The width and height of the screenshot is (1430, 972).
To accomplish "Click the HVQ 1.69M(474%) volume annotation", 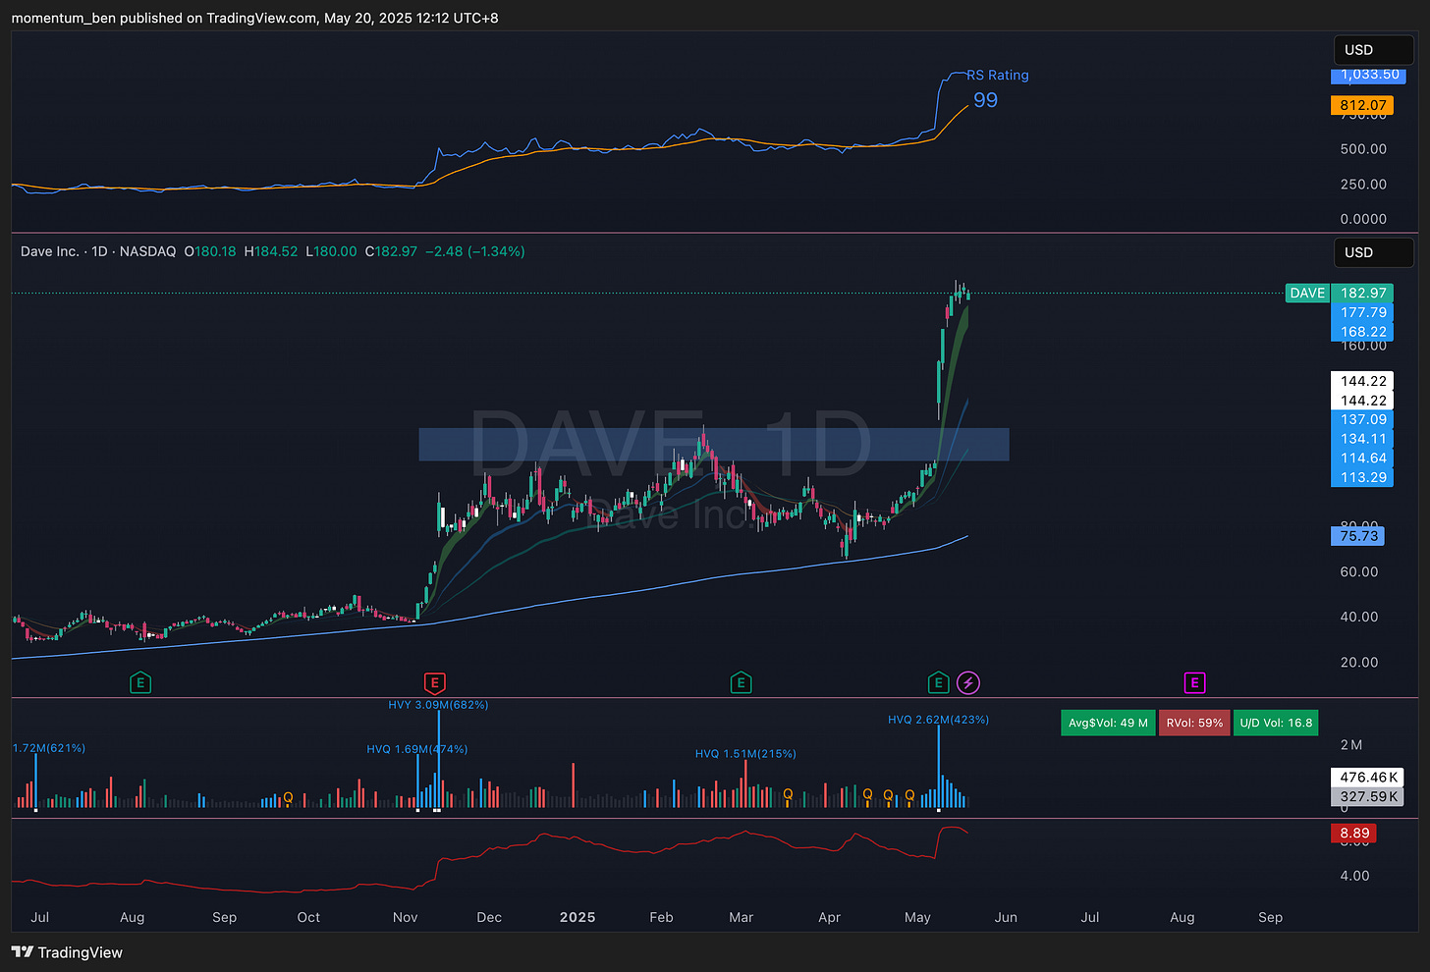I will point(417,749).
